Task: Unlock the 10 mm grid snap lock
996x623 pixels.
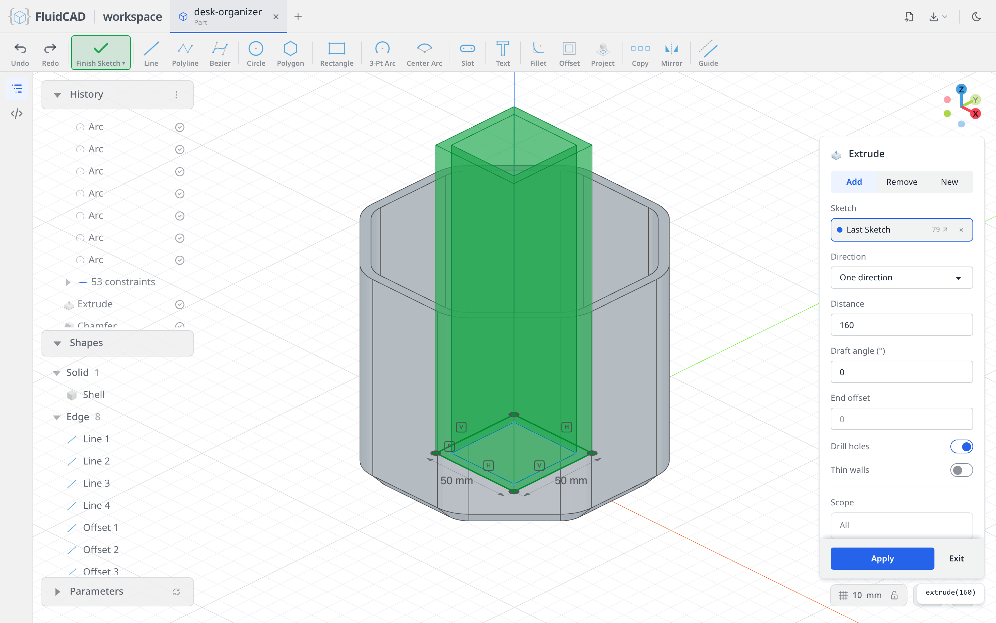Action: 894,595
